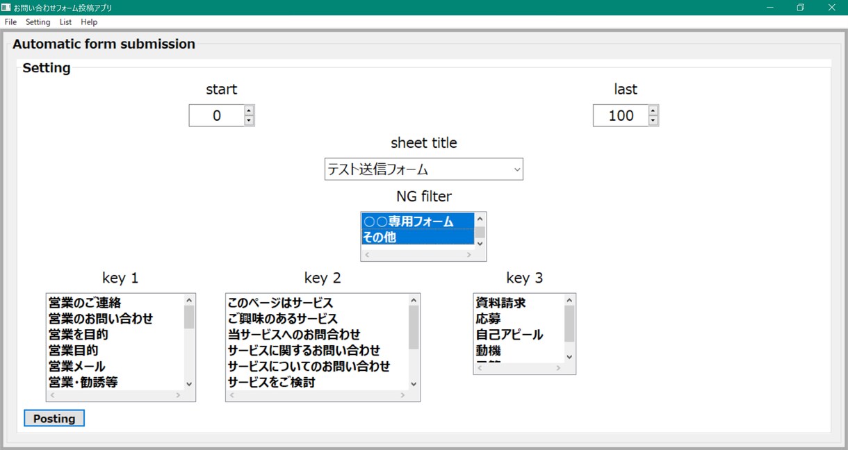Minimize the application window

770,8
